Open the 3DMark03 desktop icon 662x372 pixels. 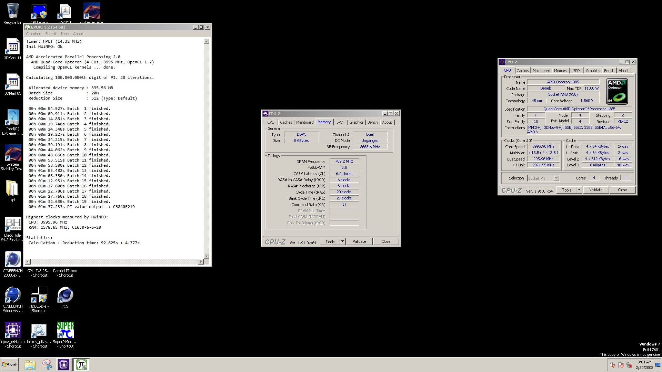13,84
